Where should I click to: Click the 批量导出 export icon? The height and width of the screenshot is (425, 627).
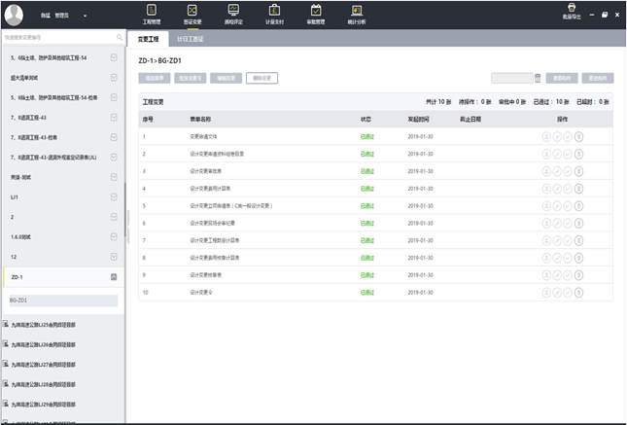pos(570,13)
